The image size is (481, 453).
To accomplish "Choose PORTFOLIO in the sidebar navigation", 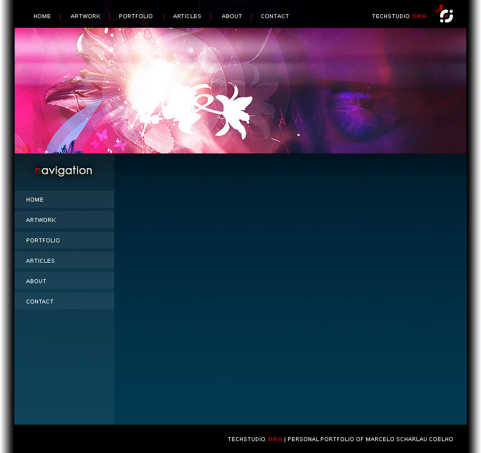I will coord(65,240).
